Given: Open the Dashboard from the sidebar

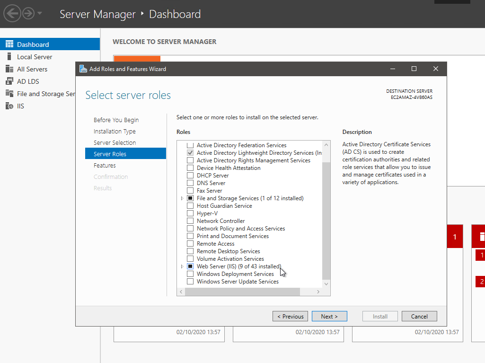Looking at the screenshot, I should point(28,44).
